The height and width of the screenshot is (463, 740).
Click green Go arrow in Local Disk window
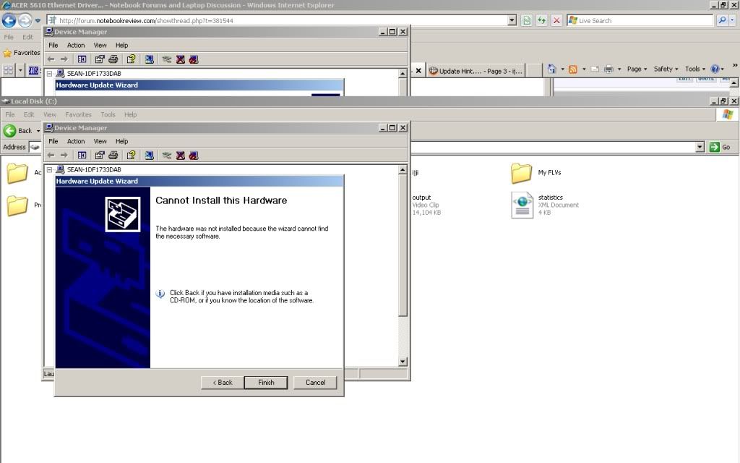coord(715,147)
